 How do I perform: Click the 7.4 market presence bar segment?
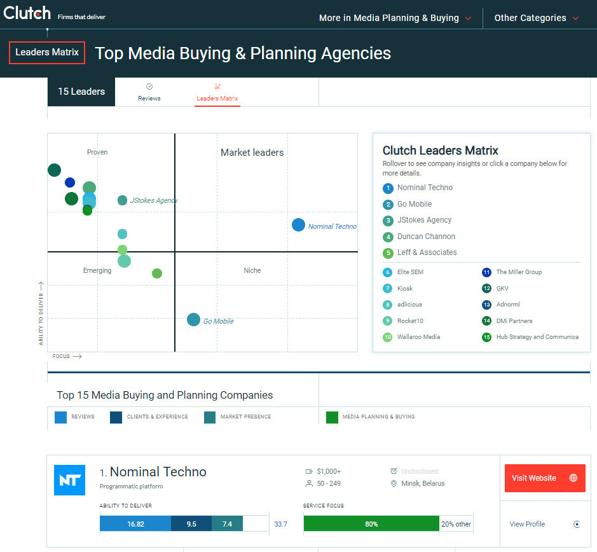[228, 524]
